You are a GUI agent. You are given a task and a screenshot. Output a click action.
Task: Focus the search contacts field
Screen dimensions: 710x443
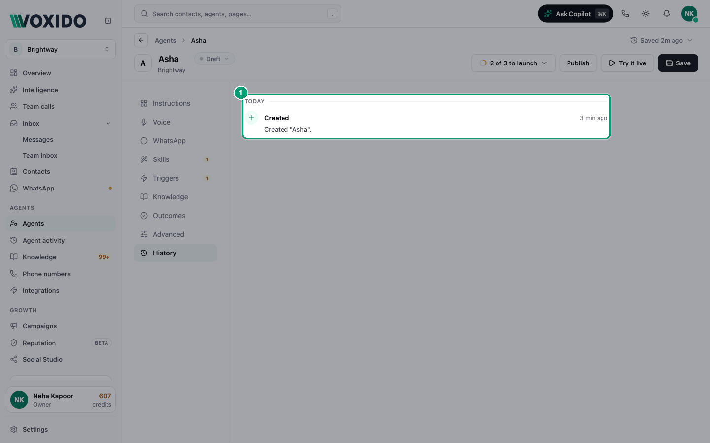point(238,14)
